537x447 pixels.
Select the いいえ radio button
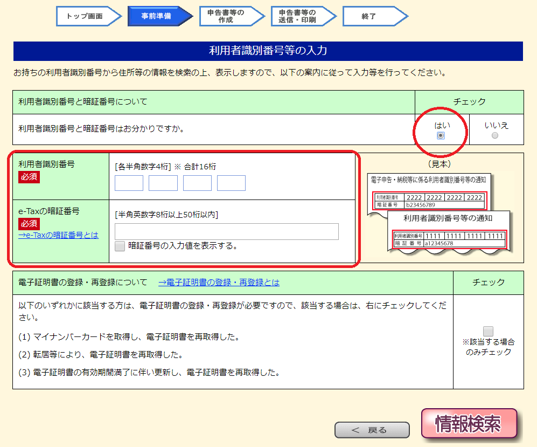[495, 135]
